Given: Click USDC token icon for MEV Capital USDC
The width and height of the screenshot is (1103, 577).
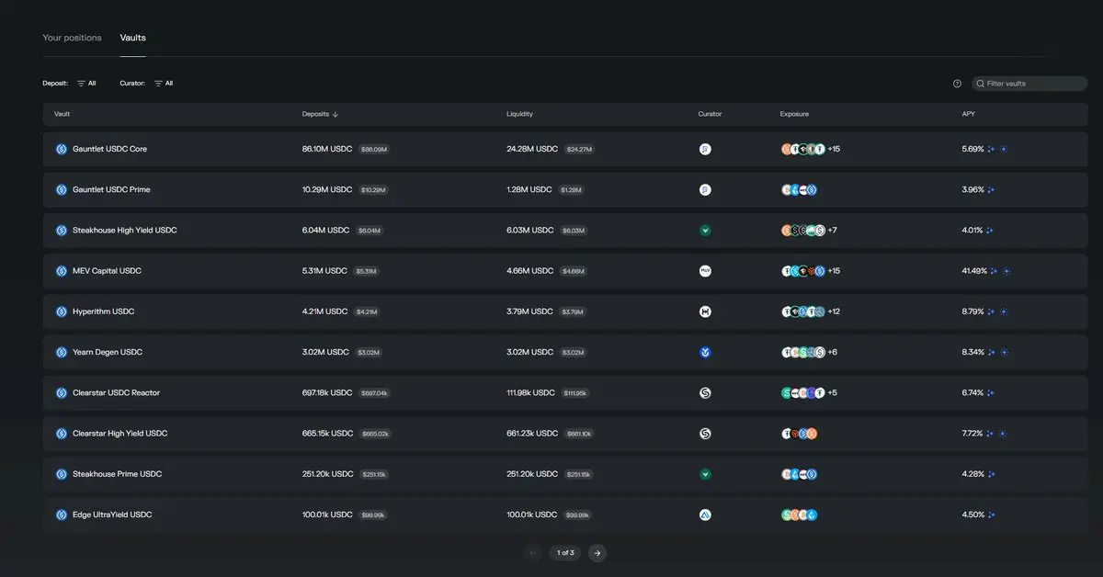Looking at the screenshot, I should point(62,271).
